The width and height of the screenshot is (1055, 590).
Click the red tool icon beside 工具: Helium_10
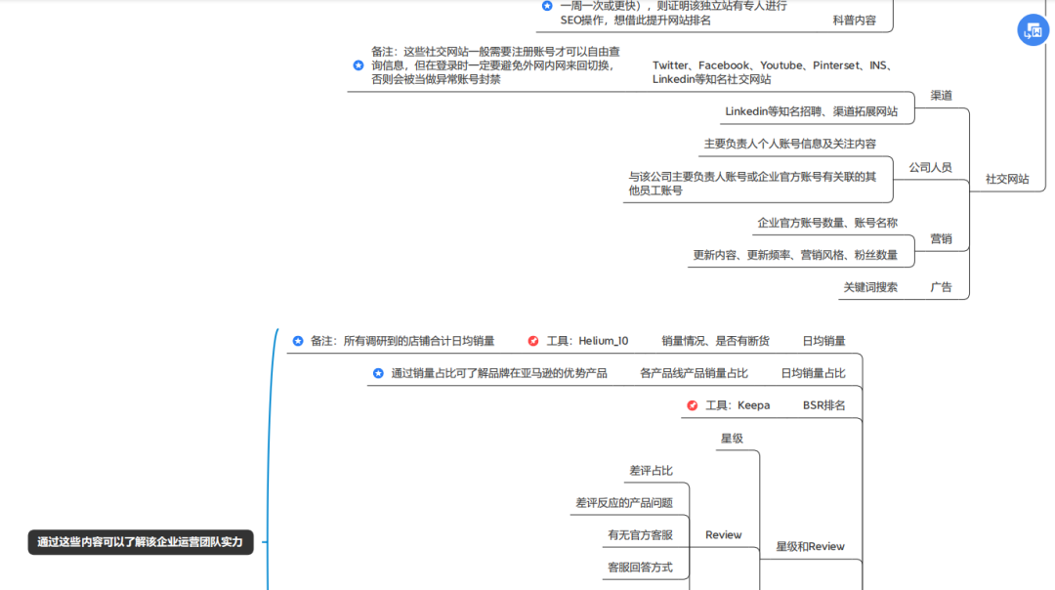click(x=532, y=340)
